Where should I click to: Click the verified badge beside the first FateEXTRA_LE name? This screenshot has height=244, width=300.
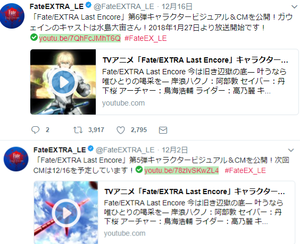(88, 5)
